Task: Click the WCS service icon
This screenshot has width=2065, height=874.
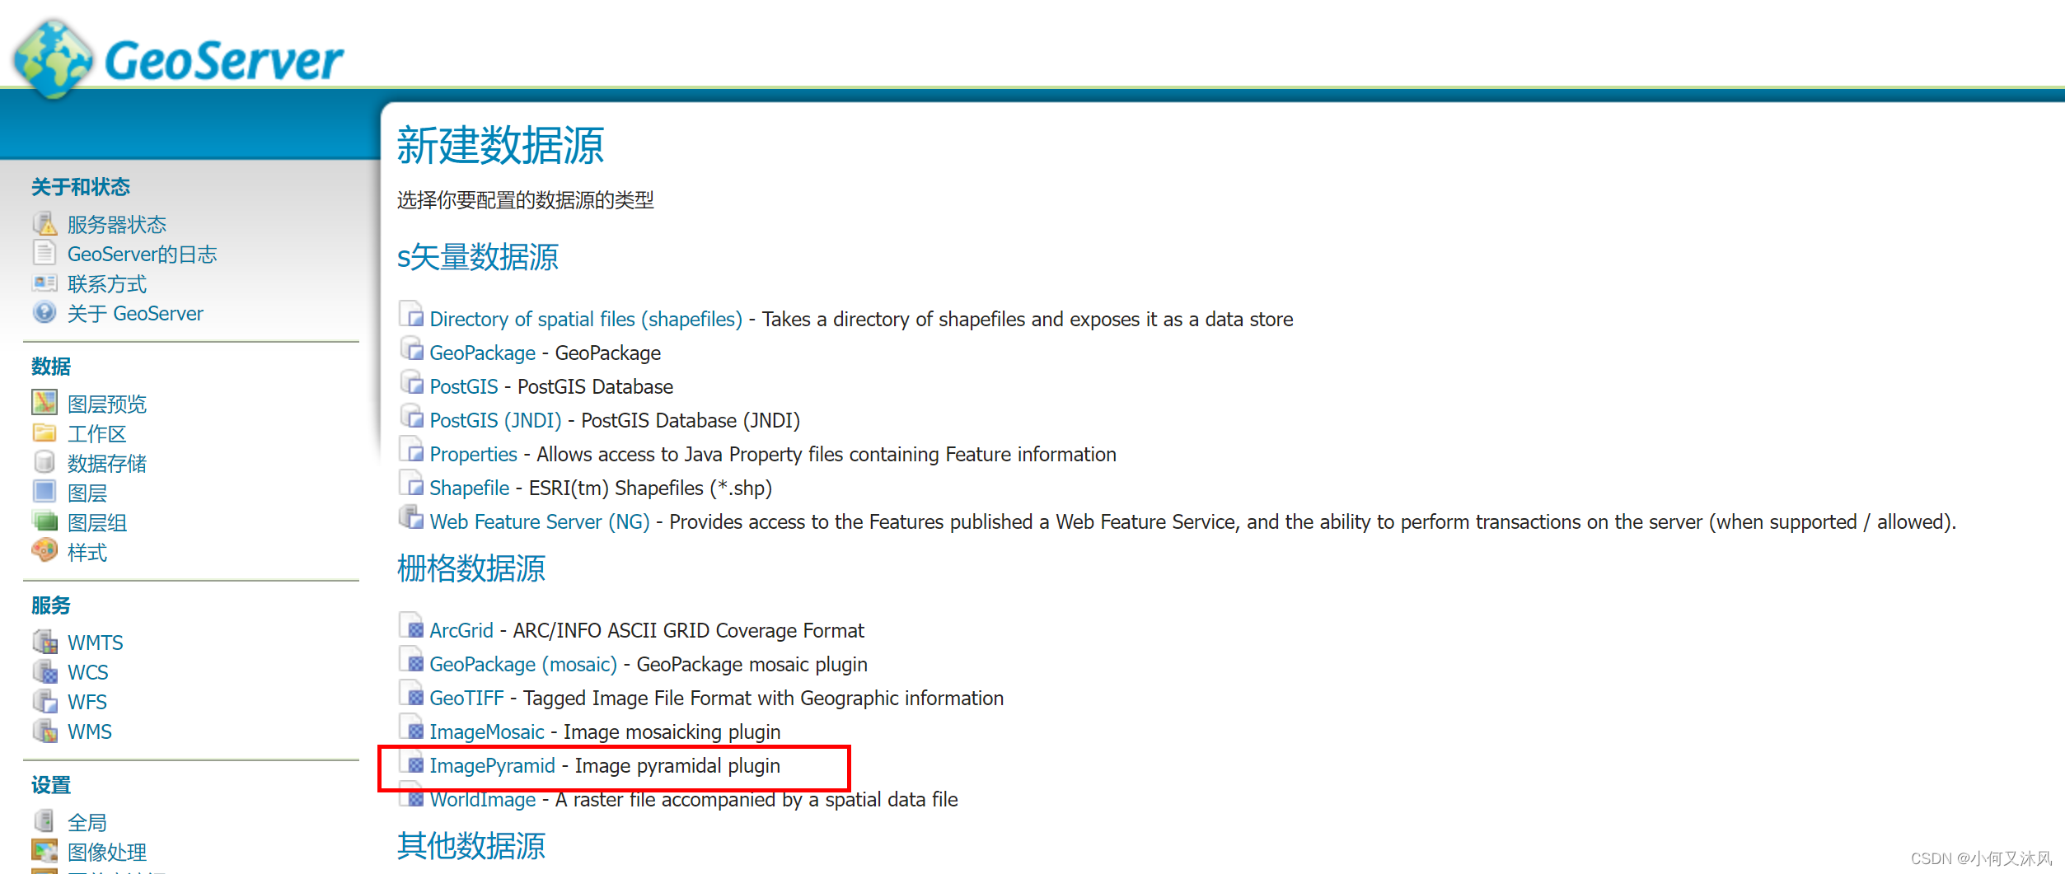Action: click(x=44, y=671)
